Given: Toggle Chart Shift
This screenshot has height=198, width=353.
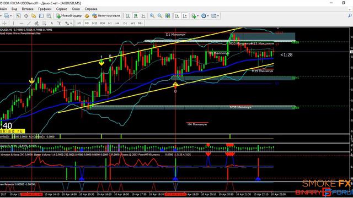Looking at the screenshot, I should tap(185, 16).
